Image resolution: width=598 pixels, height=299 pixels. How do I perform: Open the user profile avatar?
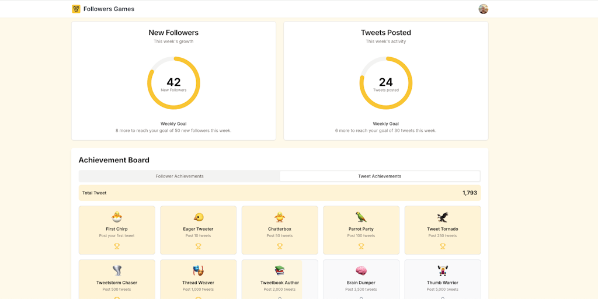pyautogui.click(x=483, y=9)
